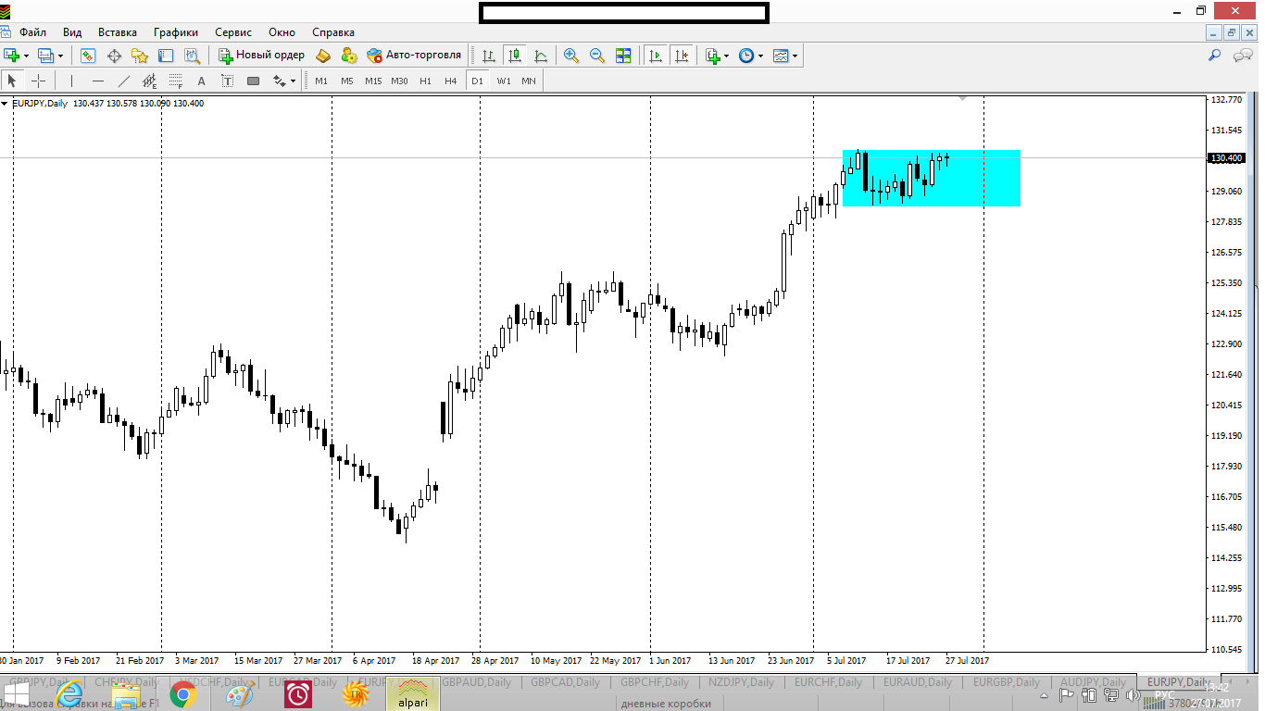Switch chart to bar chart mode
Screen dimensions: 1265x711
click(488, 56)
